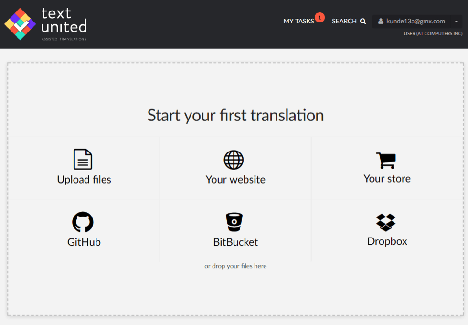Image resolution: width=468 pixels, height=325 pixels.
Task: Click the Text United logo
Action: tap(45, 24)
